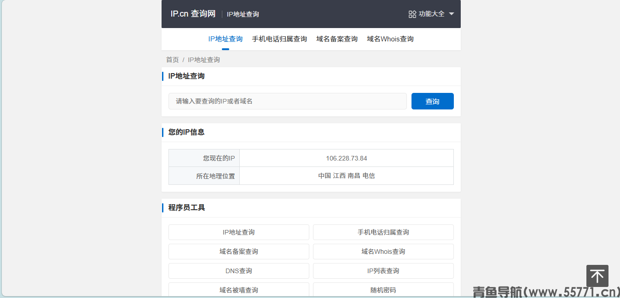Open the 随机密码 tool
This screenshot has width=620, height=298.
click(x=383, y=290)
